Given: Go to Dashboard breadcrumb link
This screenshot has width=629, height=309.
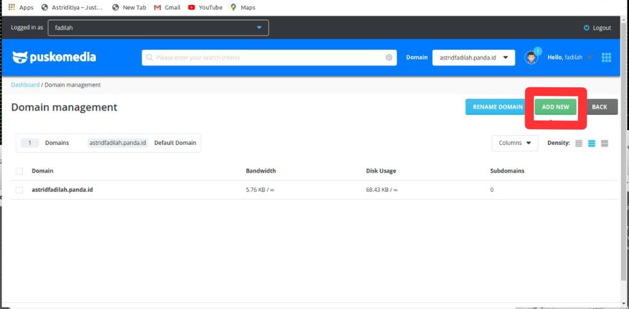Looking at the screenshot, I should pyautogui.click(x=25, y=85).
